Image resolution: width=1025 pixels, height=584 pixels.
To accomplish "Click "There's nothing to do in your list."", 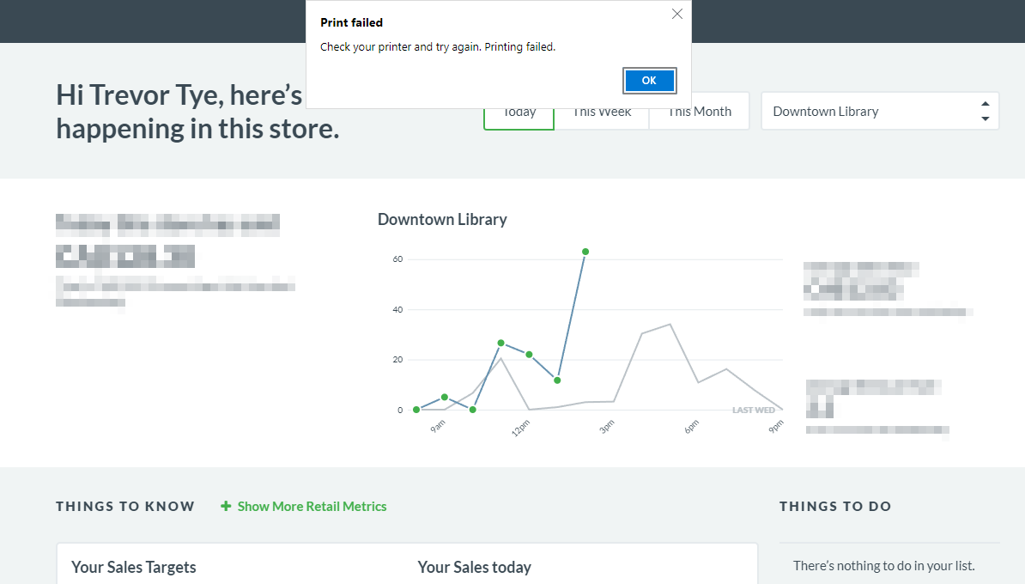I will tap(884, 566).
